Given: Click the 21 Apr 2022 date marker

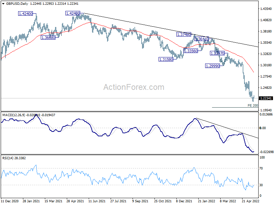Looking at the screenshot, I should tap(248, 201).
